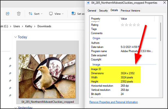Click the Vertical resolution row
The width and height of the screenshot is (168, 109).
(x=124, y=90)
